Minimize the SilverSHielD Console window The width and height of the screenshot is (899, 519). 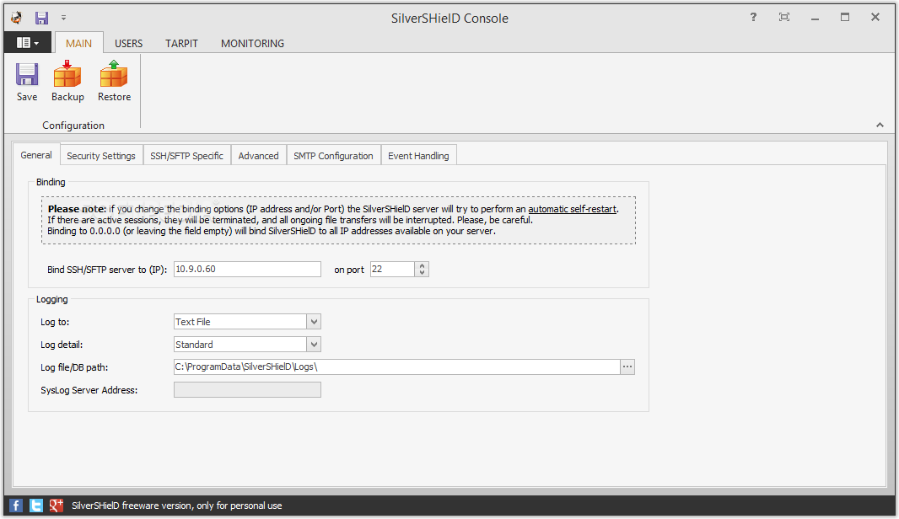815,18
